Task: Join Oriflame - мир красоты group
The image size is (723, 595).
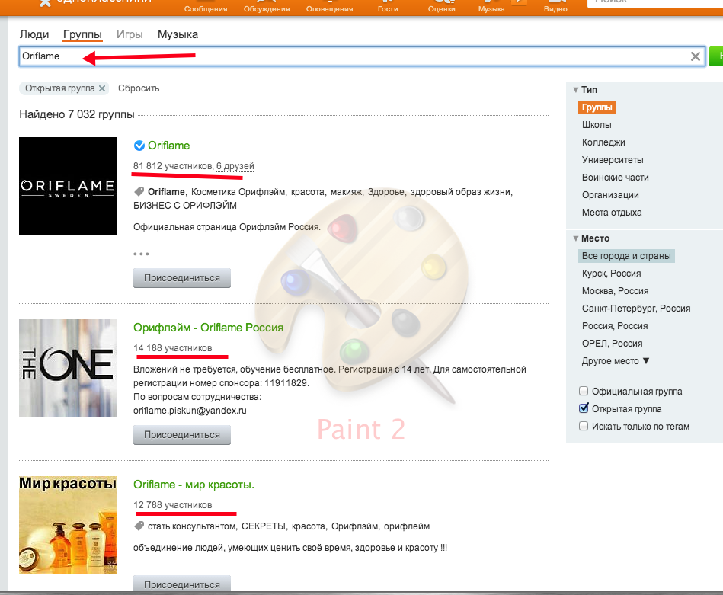Action: pos(182,584)
